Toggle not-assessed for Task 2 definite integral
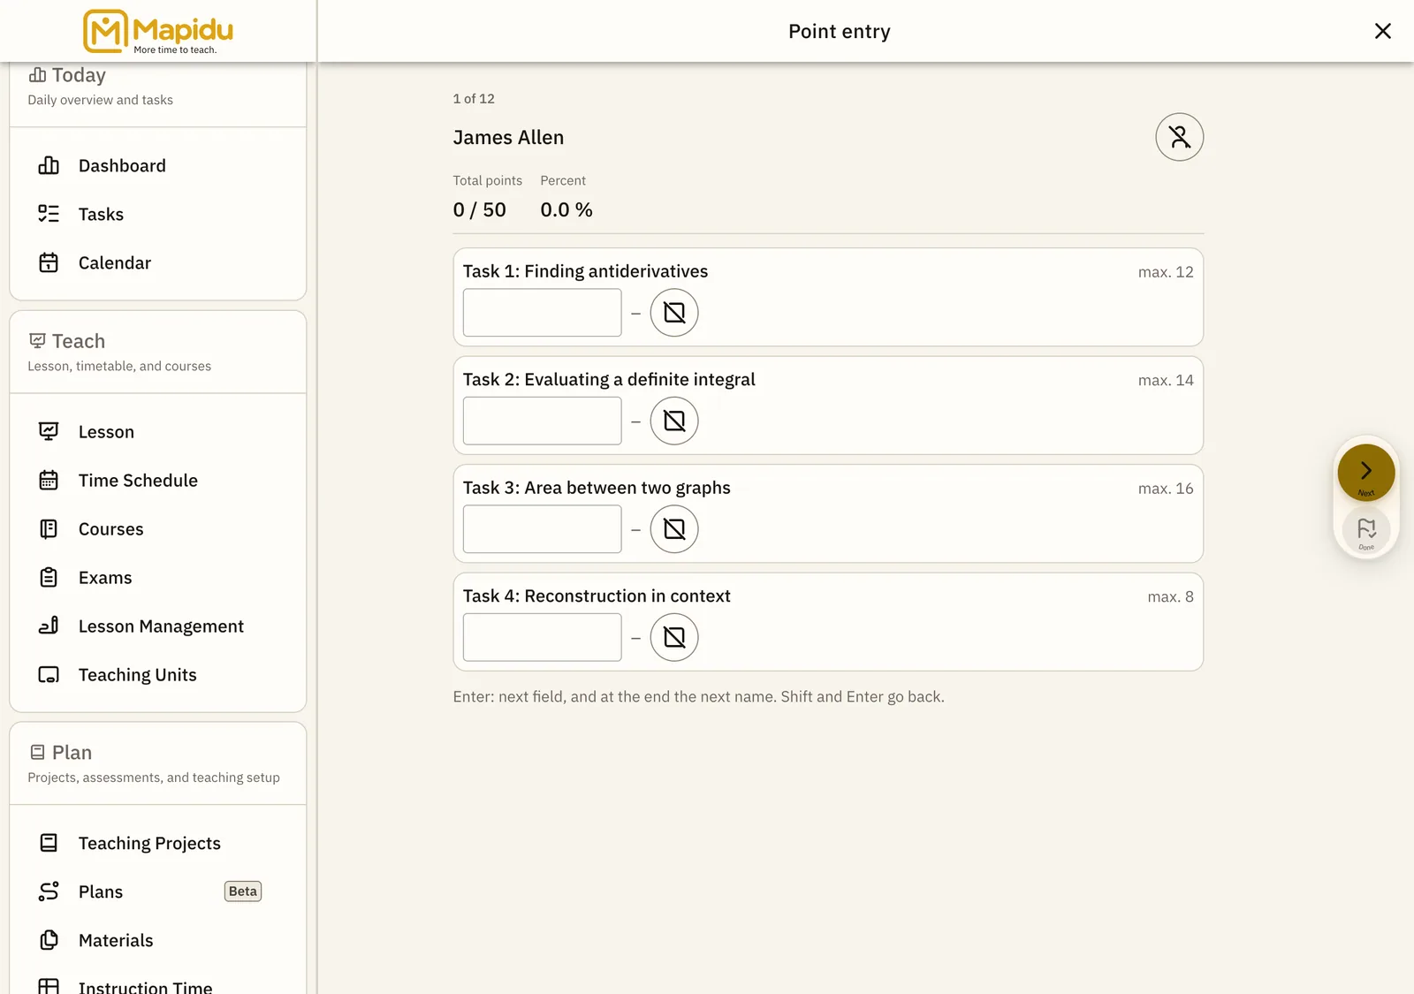 pyautogui.click(x=674, y=421)
